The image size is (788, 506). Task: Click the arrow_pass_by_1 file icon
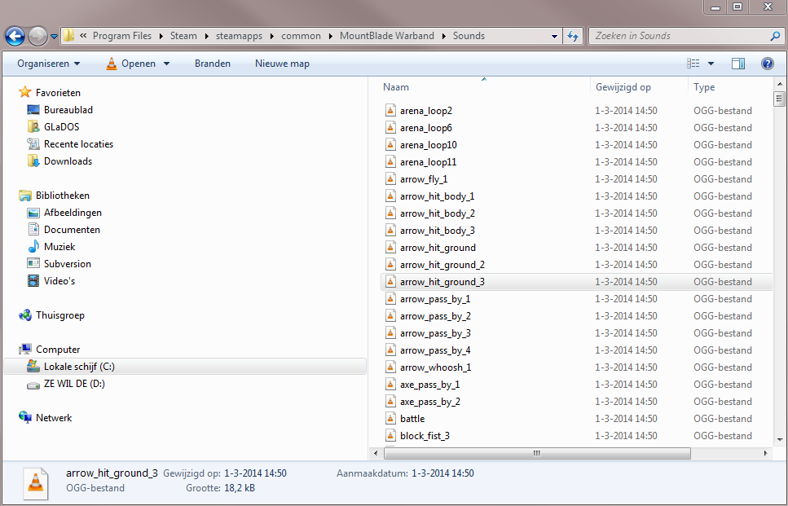click(390, 298)
